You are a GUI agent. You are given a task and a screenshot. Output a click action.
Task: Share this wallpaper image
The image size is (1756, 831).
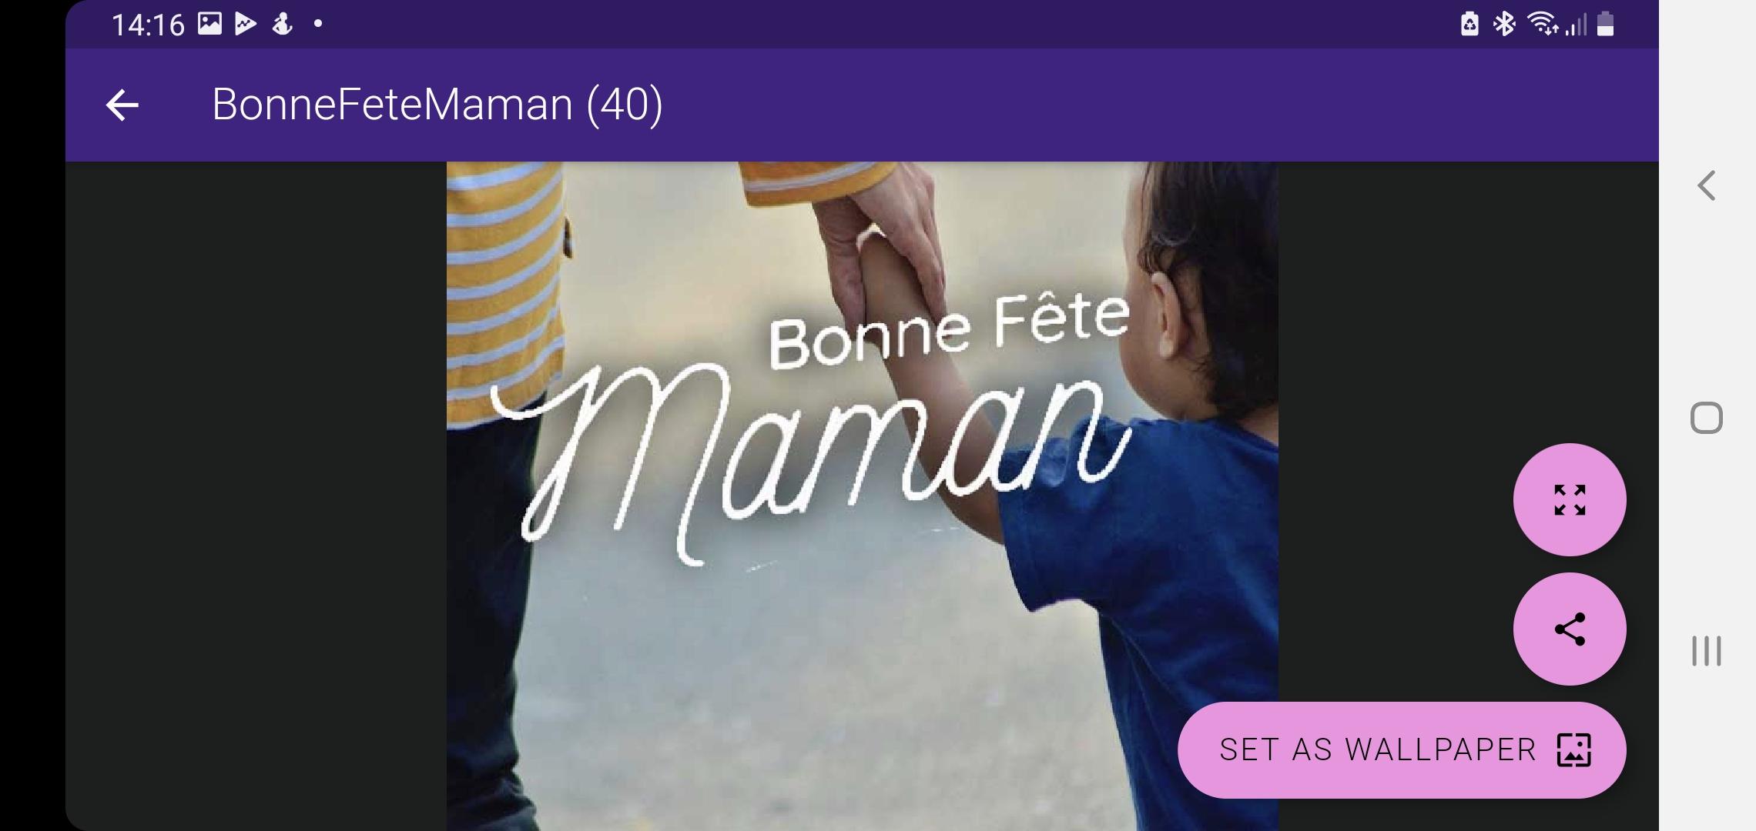[x=1570, y=629]
